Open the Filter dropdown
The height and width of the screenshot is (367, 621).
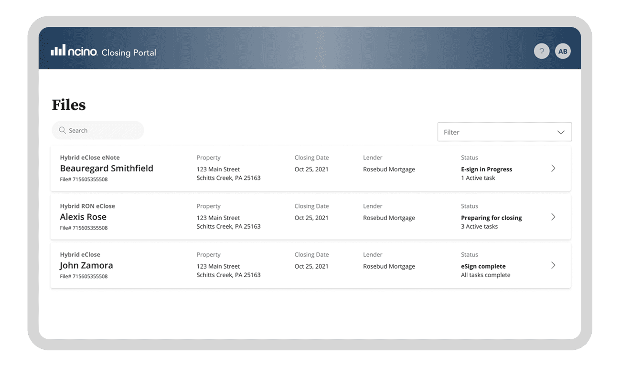[504, 132]
